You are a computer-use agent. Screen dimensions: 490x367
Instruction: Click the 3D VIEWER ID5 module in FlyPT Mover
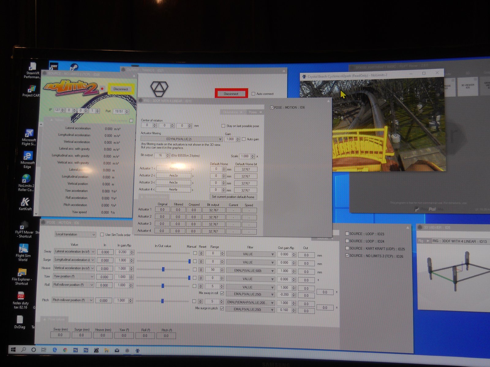(467, 86)
